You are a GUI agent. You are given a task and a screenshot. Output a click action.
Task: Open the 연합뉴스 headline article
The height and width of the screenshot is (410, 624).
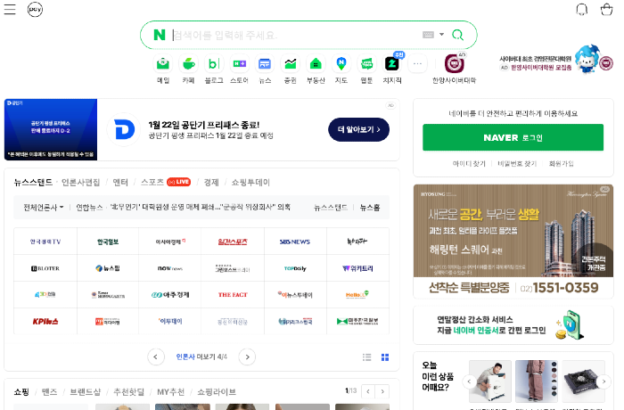point(200,208)
